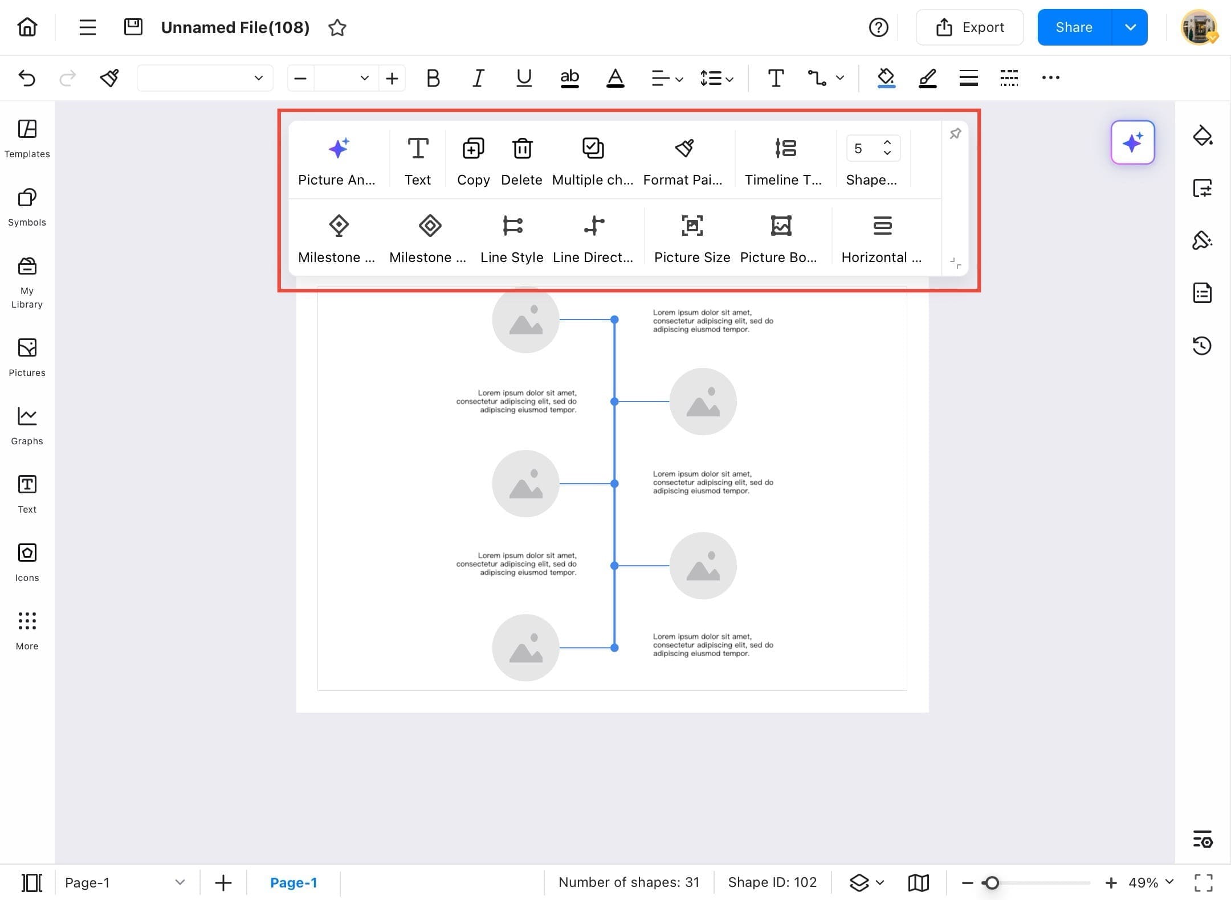Switch to the Page-1 tab
The image size is (1231, 900).
[x=294, y=882]
